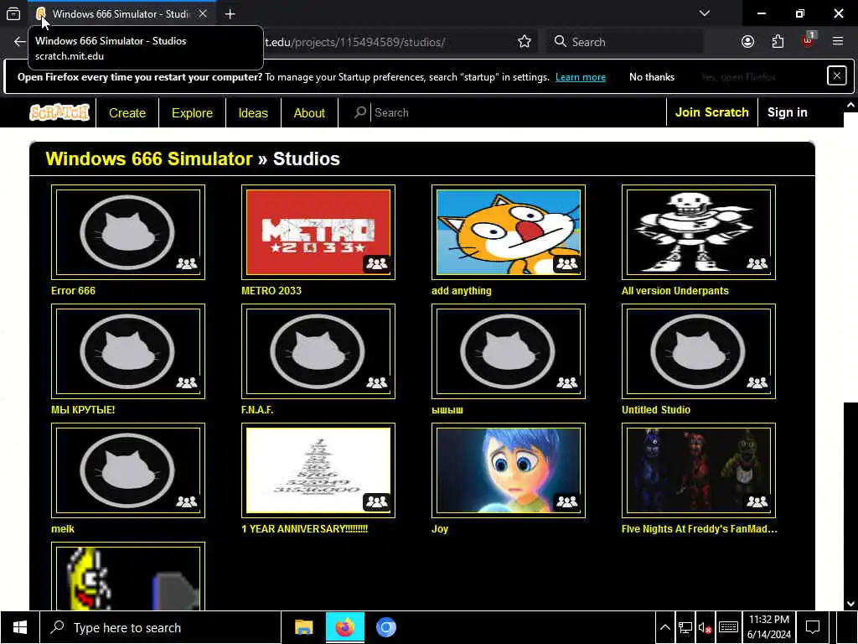This screenshot has width=858, height=644.
Task: Click the All version Underpants title link
Action: coord(675,291)
